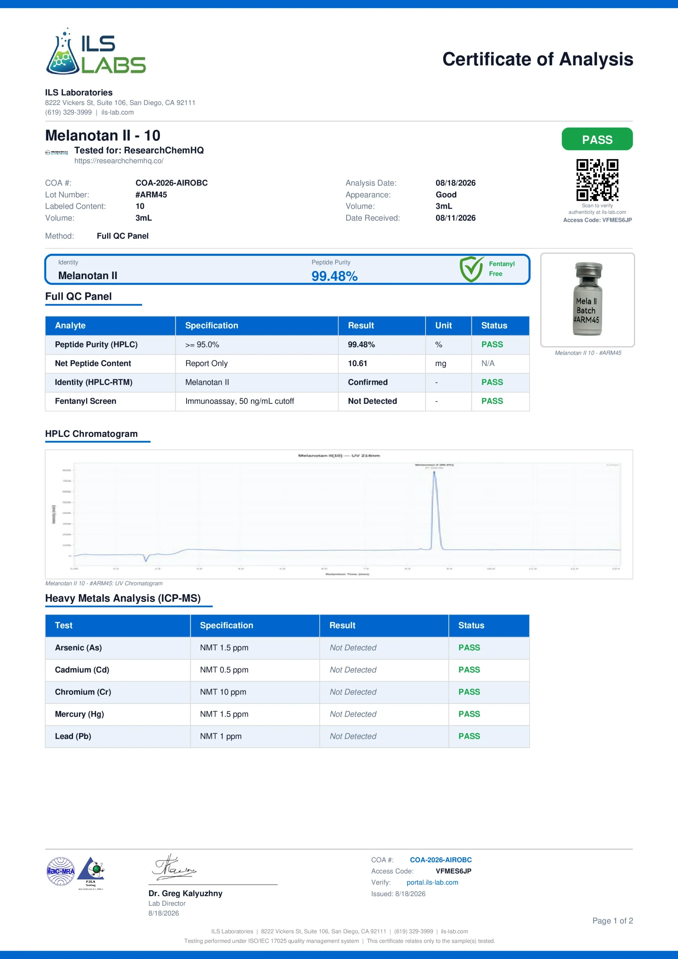Click the '10.61' result value
Viewport: 678px width, 959px height.
point(357,363)
